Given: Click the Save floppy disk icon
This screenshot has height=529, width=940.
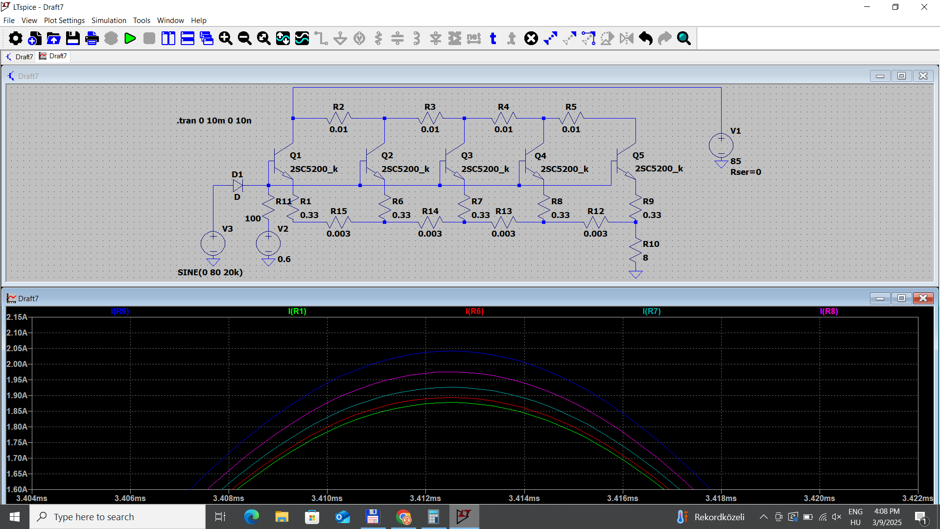Looking at the screenshot, I should click(72, 38).
